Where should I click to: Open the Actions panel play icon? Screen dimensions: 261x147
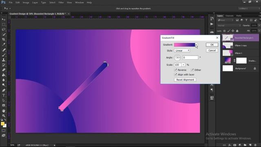pyautogui.click(x=212, y=24)
